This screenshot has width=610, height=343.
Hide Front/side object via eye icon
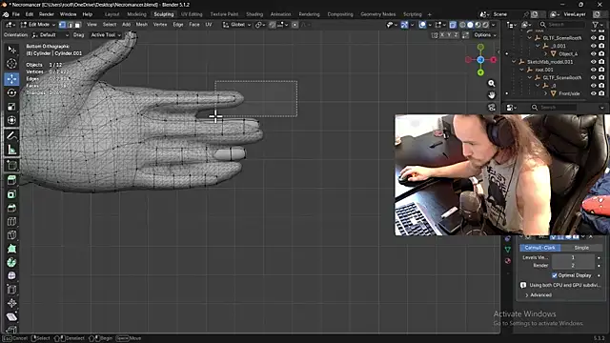[x=593, y=93]
